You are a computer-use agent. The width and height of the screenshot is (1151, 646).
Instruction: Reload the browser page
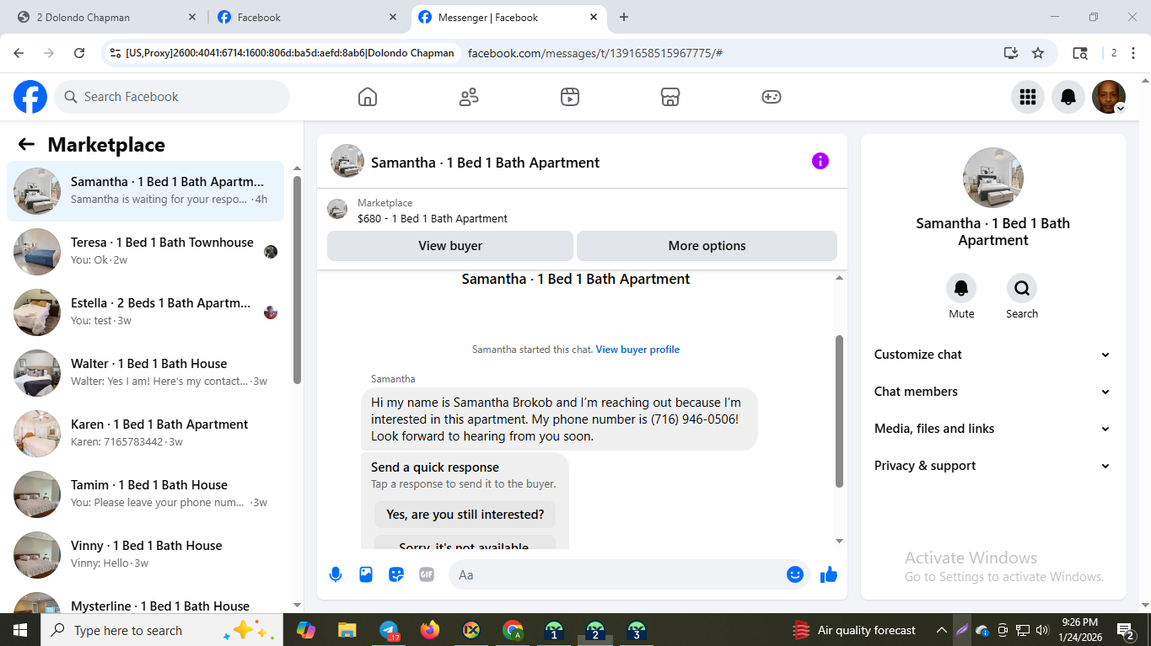pyautogui.click(x=79, y=53)
